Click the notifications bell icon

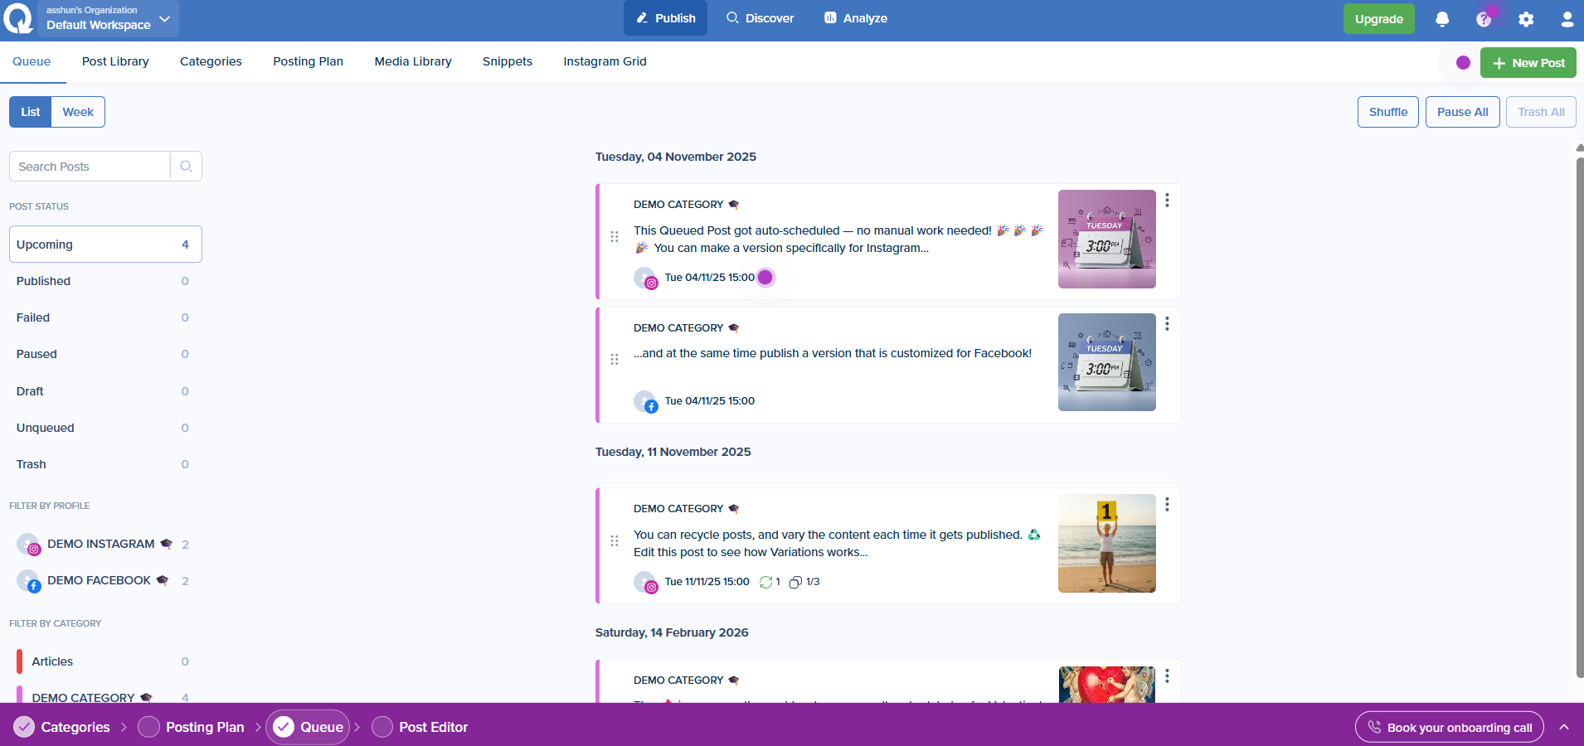1442,19
